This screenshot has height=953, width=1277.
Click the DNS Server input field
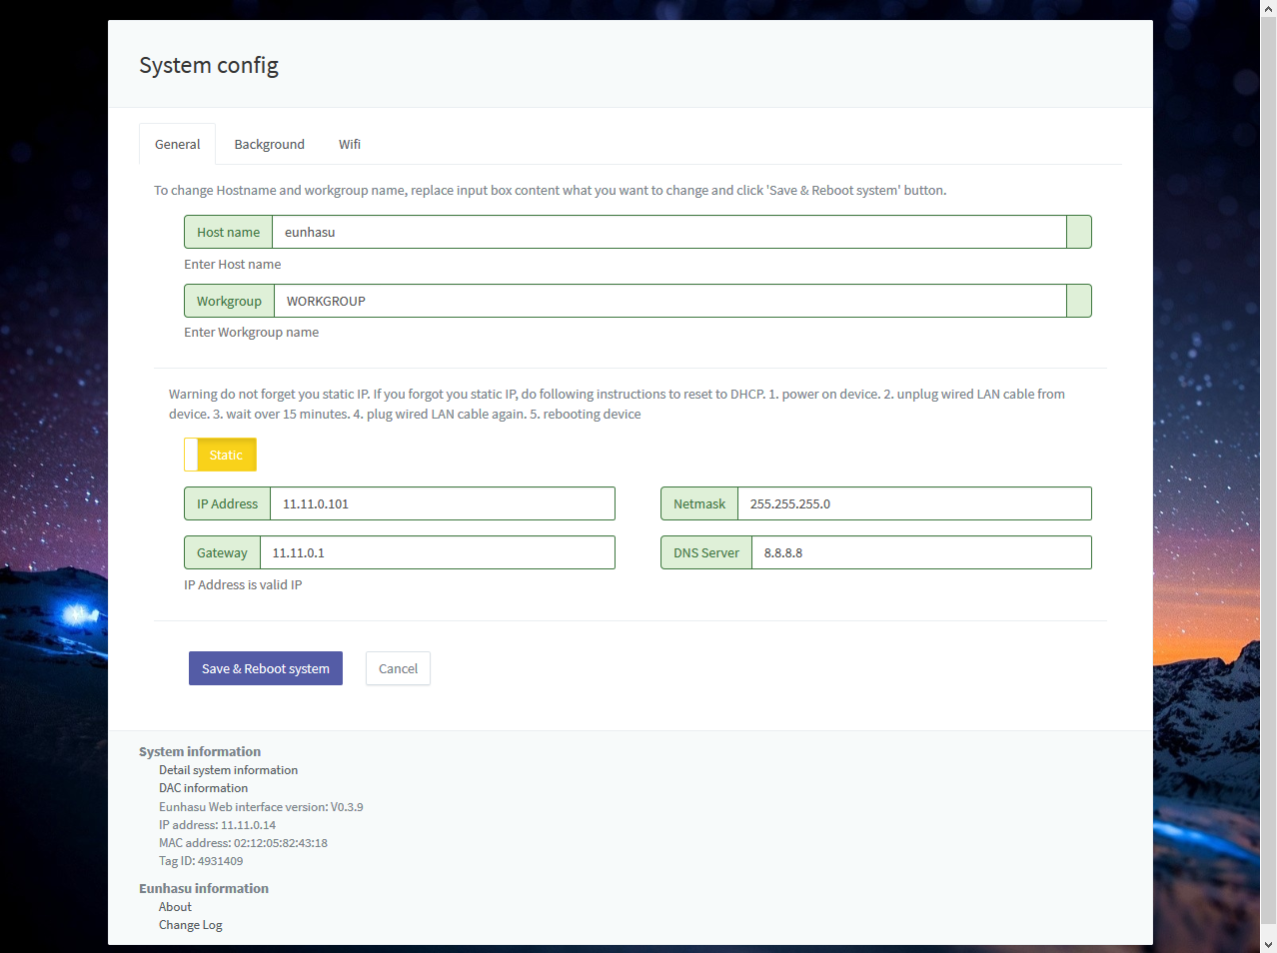[920, 553]
